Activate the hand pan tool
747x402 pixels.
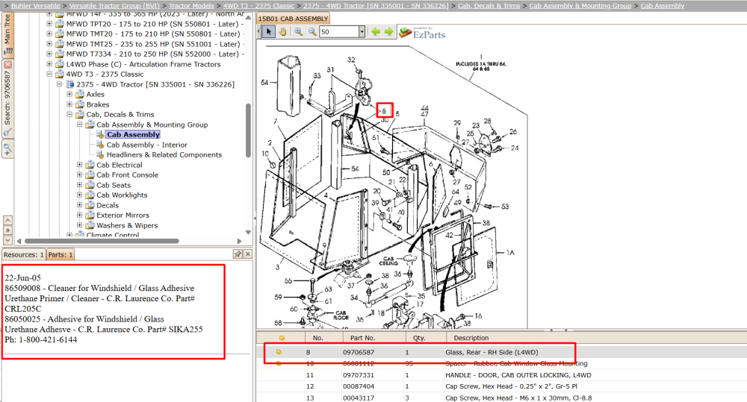pyautogui.click(x=282, y=31)
